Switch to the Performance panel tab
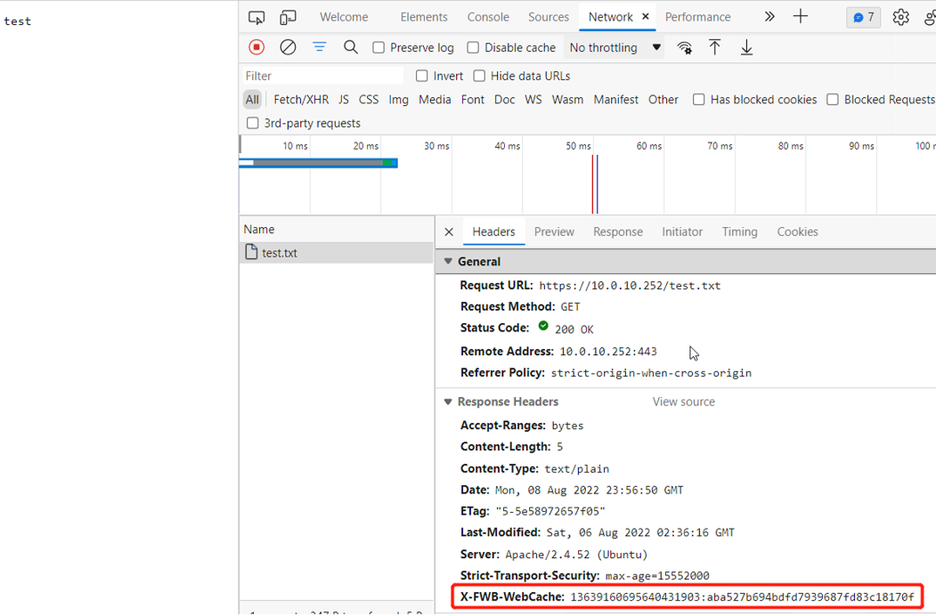Image resolution: width=936 pixels, height=616 pixels. 697,16
